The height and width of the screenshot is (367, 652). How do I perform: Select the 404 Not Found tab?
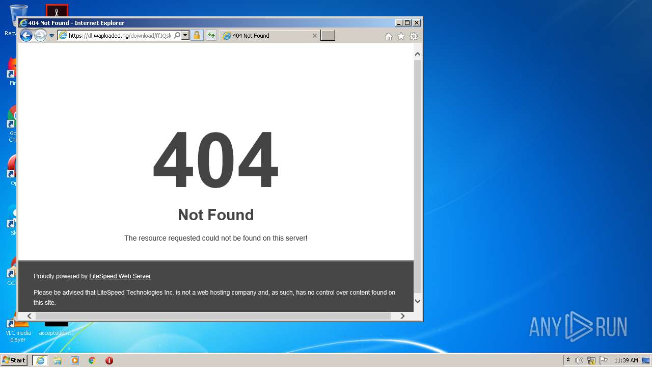coord(270,36)
